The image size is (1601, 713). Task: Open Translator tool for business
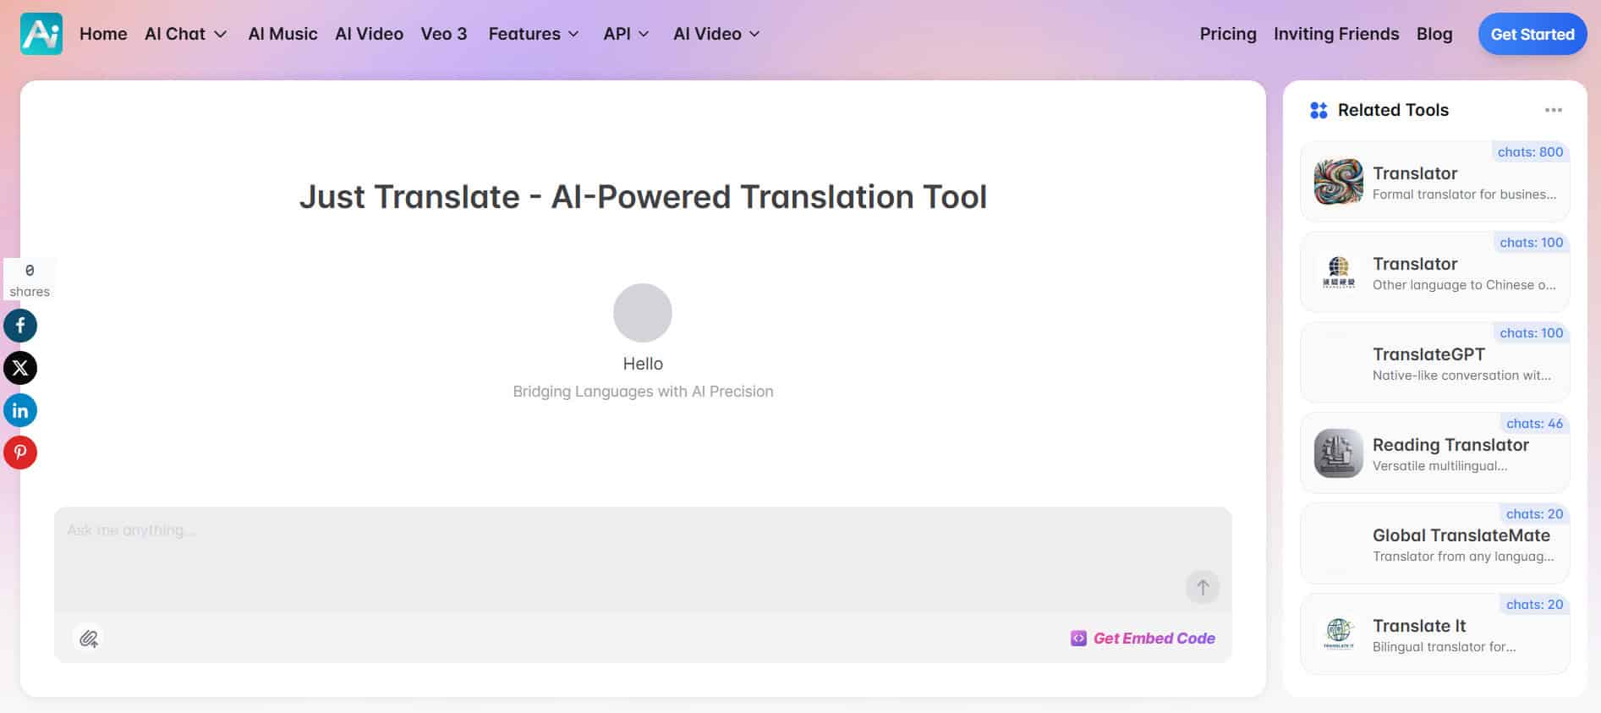[x=1434, y=182]
